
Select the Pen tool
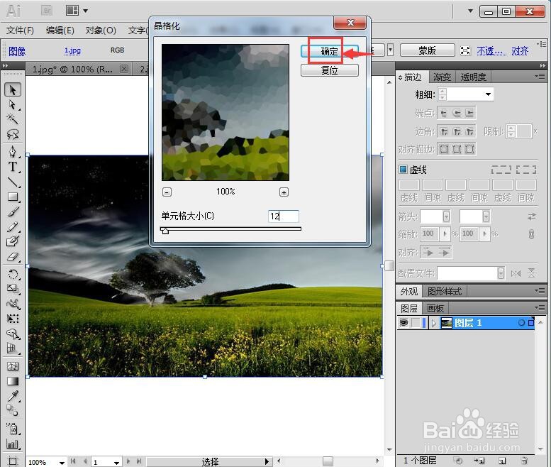tap(13, 152)
